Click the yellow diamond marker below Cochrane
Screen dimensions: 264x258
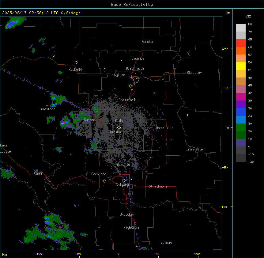click(x=104, y=181)
